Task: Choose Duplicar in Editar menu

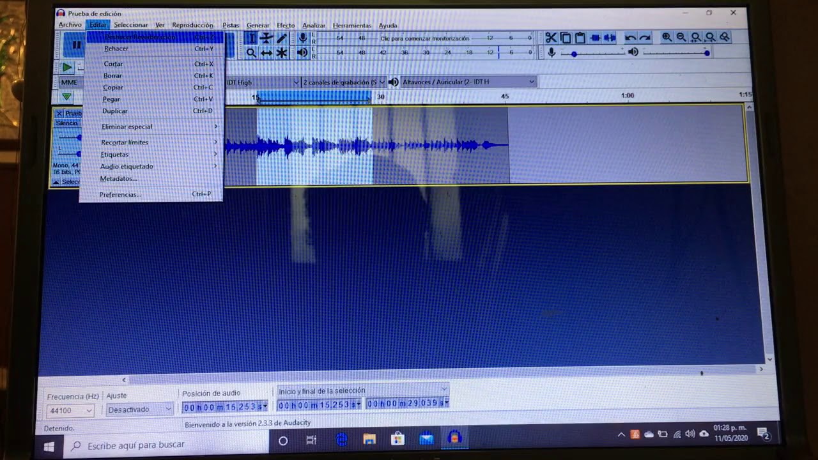Action: [153, 111]
